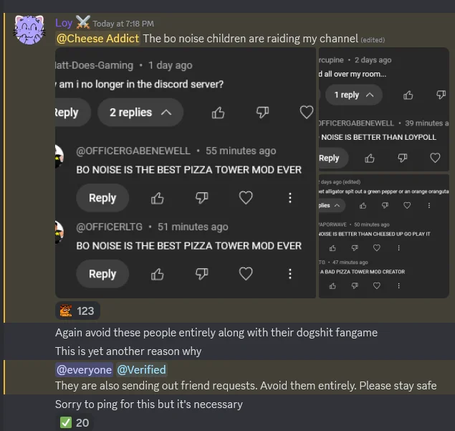Like the OFFICERLTG comment
Screen dimensions: 455x431
point(158,274)
